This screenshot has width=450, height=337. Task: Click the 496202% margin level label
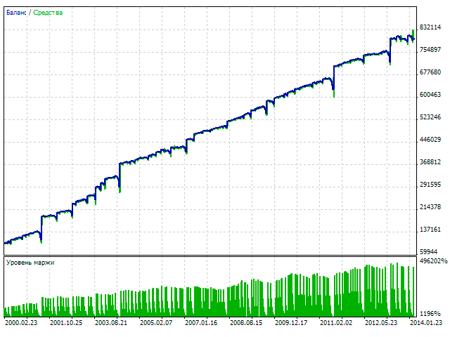pyautogui.click(x=434, y=261)
